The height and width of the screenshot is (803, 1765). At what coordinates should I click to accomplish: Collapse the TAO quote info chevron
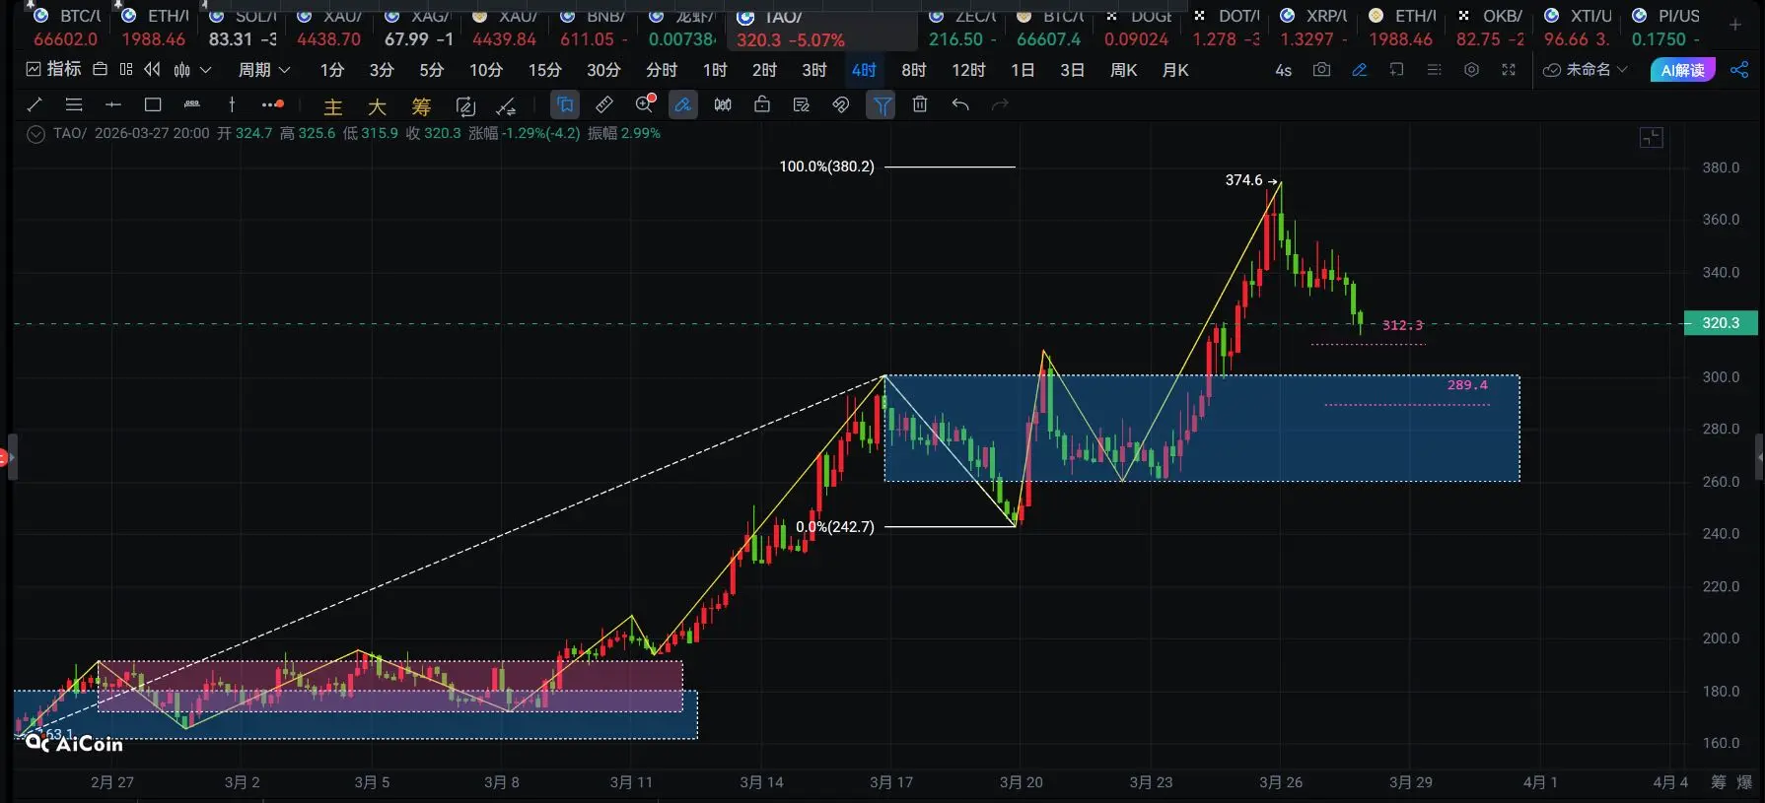(x=35, y=135)
